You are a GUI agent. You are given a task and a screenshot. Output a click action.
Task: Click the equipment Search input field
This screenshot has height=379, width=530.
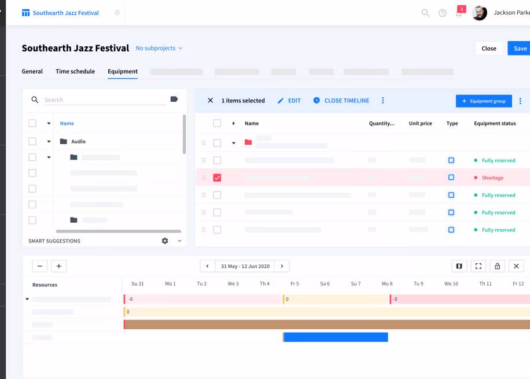105,100
